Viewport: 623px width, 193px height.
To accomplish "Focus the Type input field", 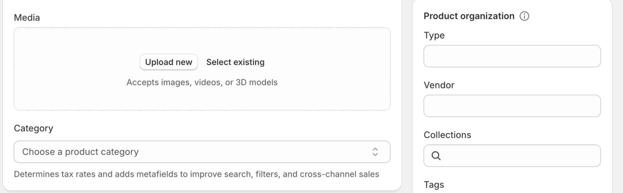I will 512,56.
